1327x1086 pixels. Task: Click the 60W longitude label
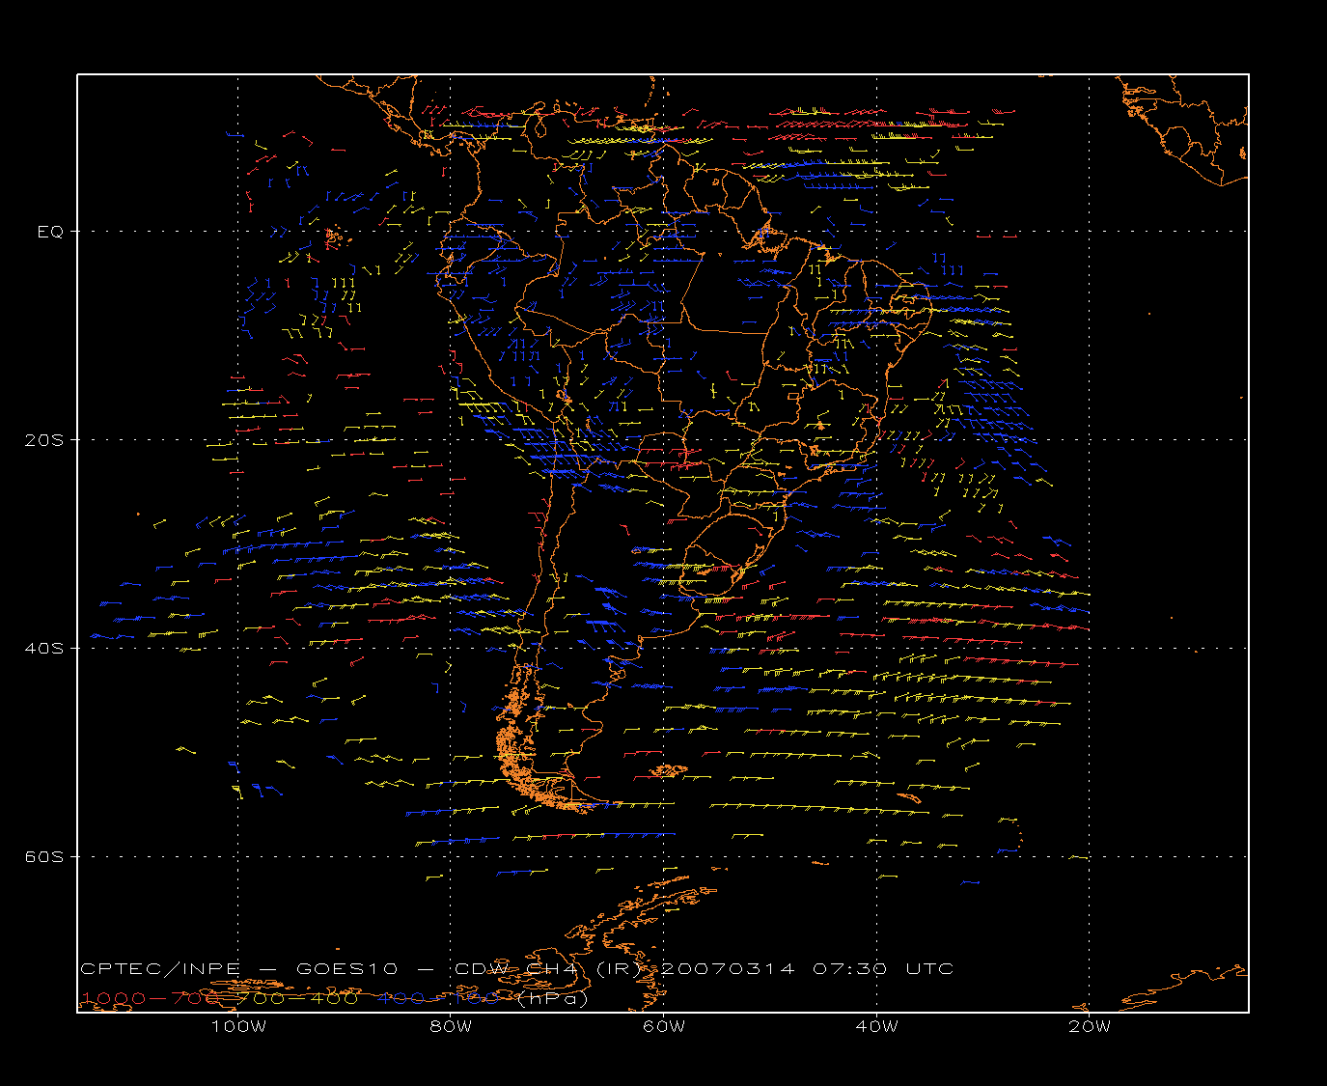[664, 1026]
